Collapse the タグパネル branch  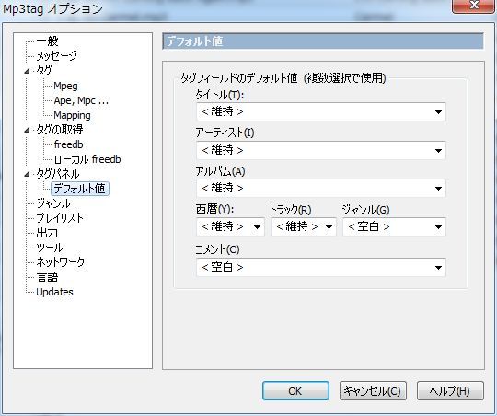click(x=28, y=174)
